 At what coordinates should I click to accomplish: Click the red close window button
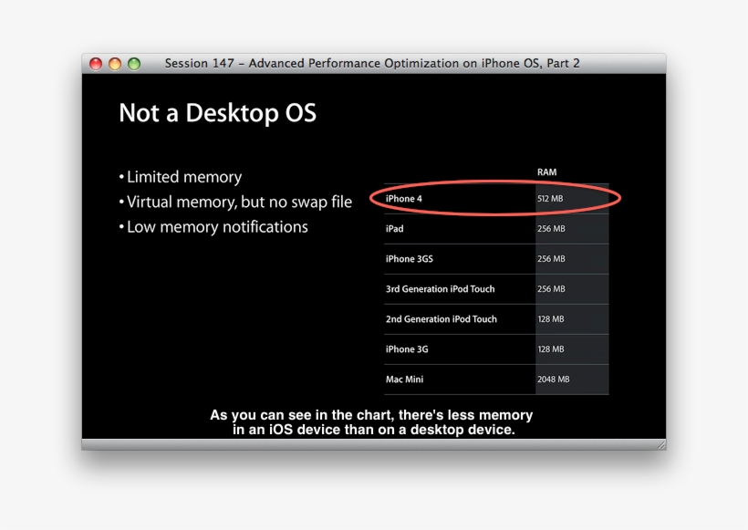tap(96, 64)
